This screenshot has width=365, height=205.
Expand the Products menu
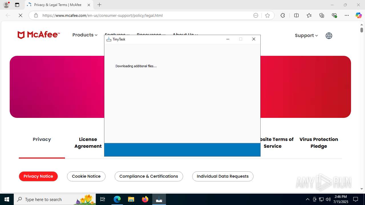pos(85,35)
